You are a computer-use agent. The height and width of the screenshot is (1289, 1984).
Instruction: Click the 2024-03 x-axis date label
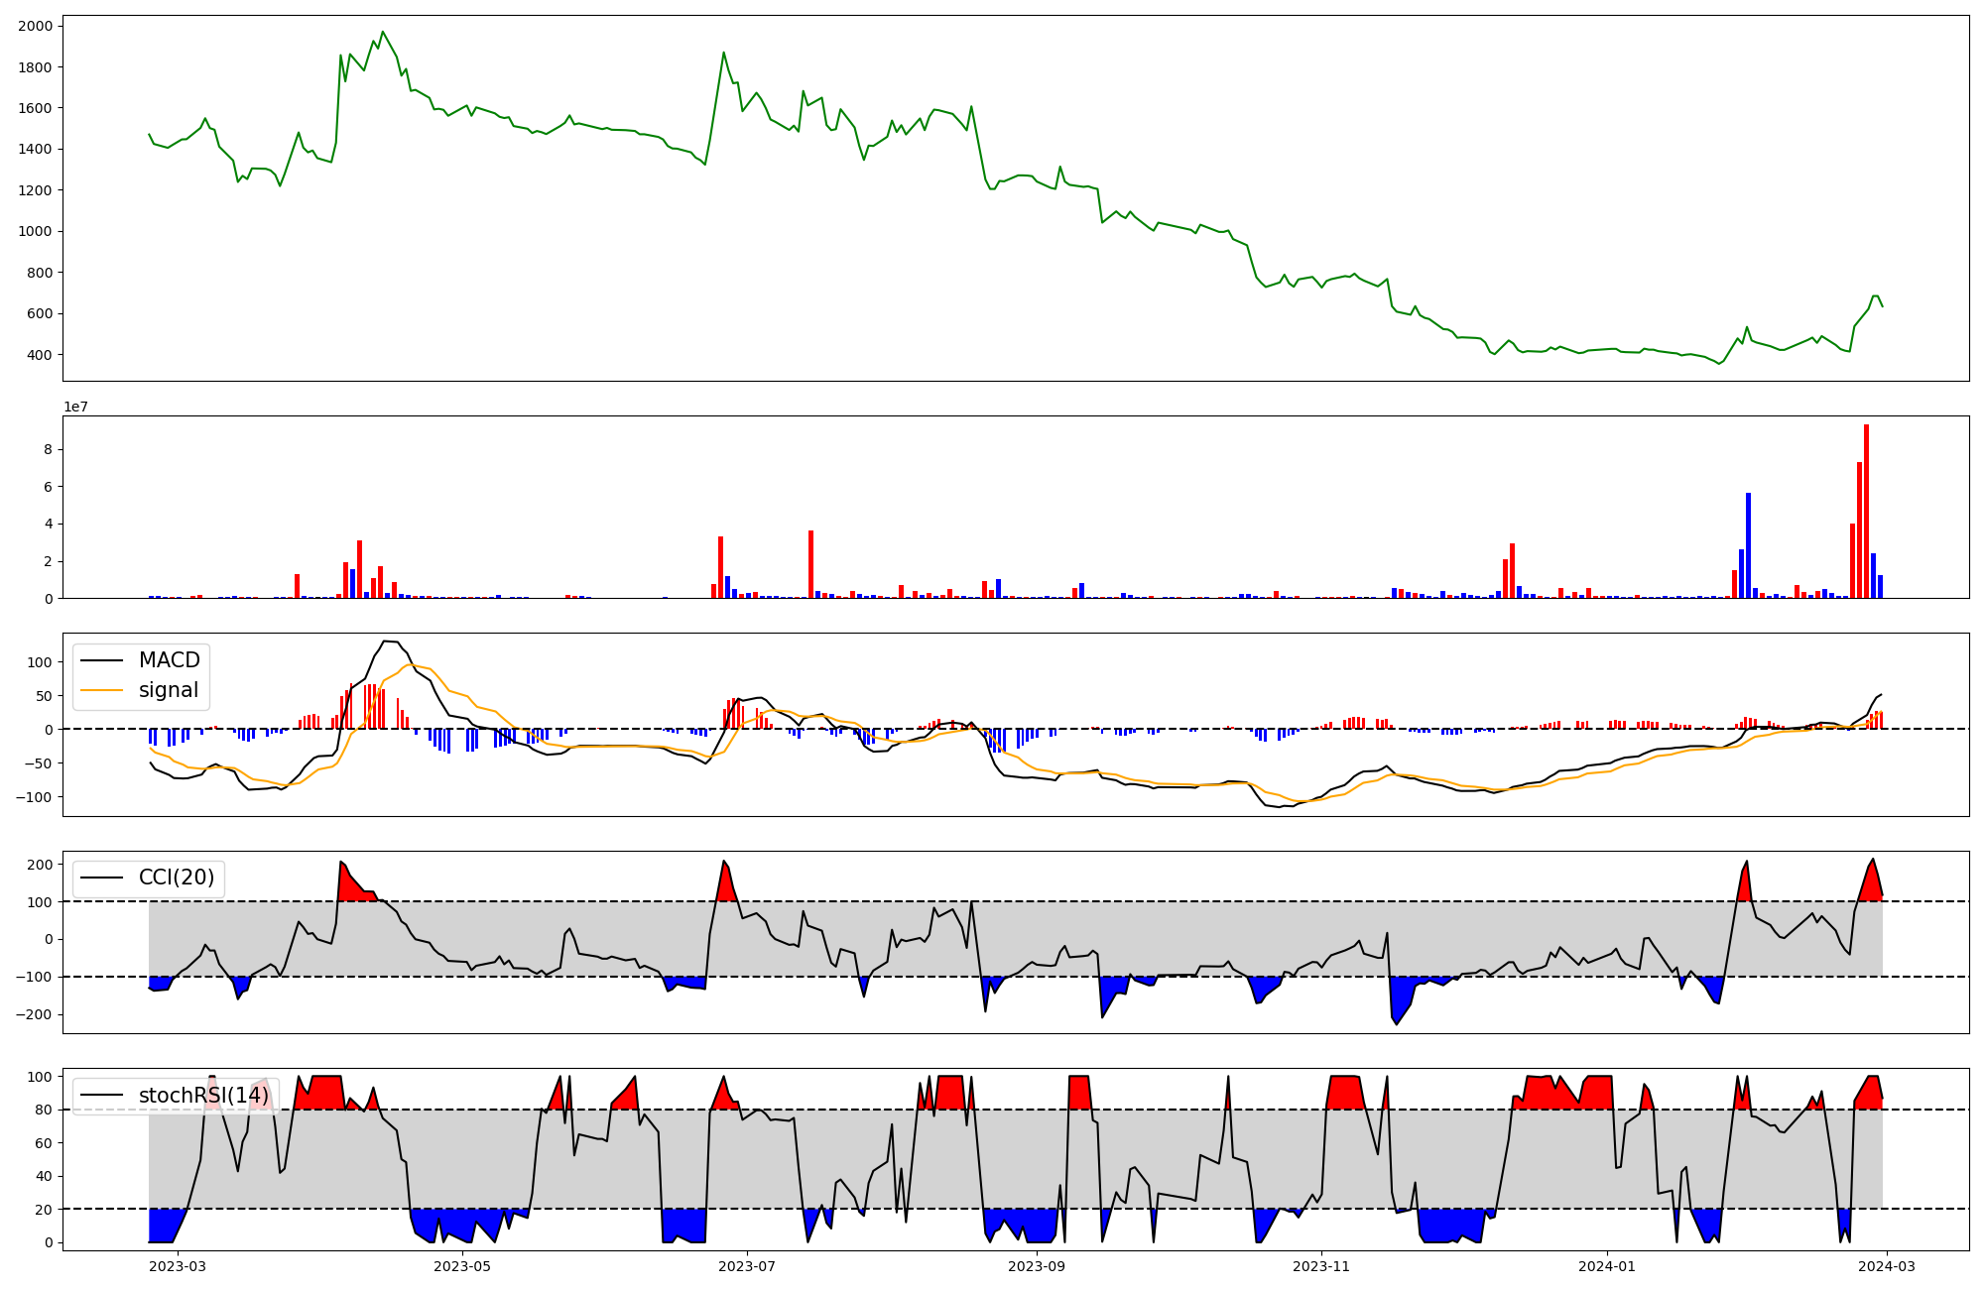tap(1885, 1266)
